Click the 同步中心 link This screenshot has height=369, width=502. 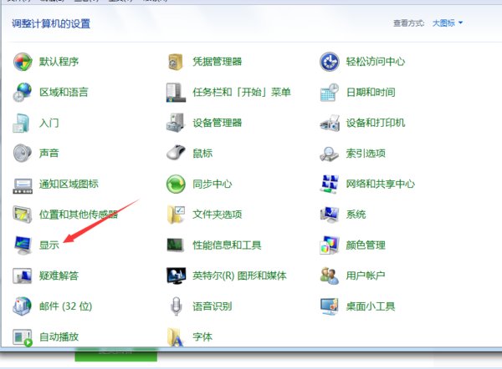[213, 184]
